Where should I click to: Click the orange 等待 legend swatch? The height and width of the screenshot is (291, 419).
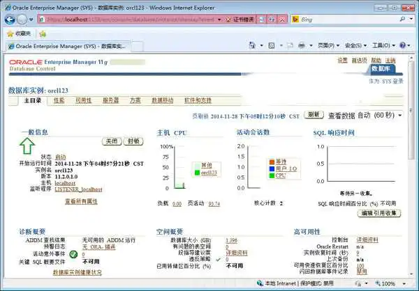tap(272, 162)
